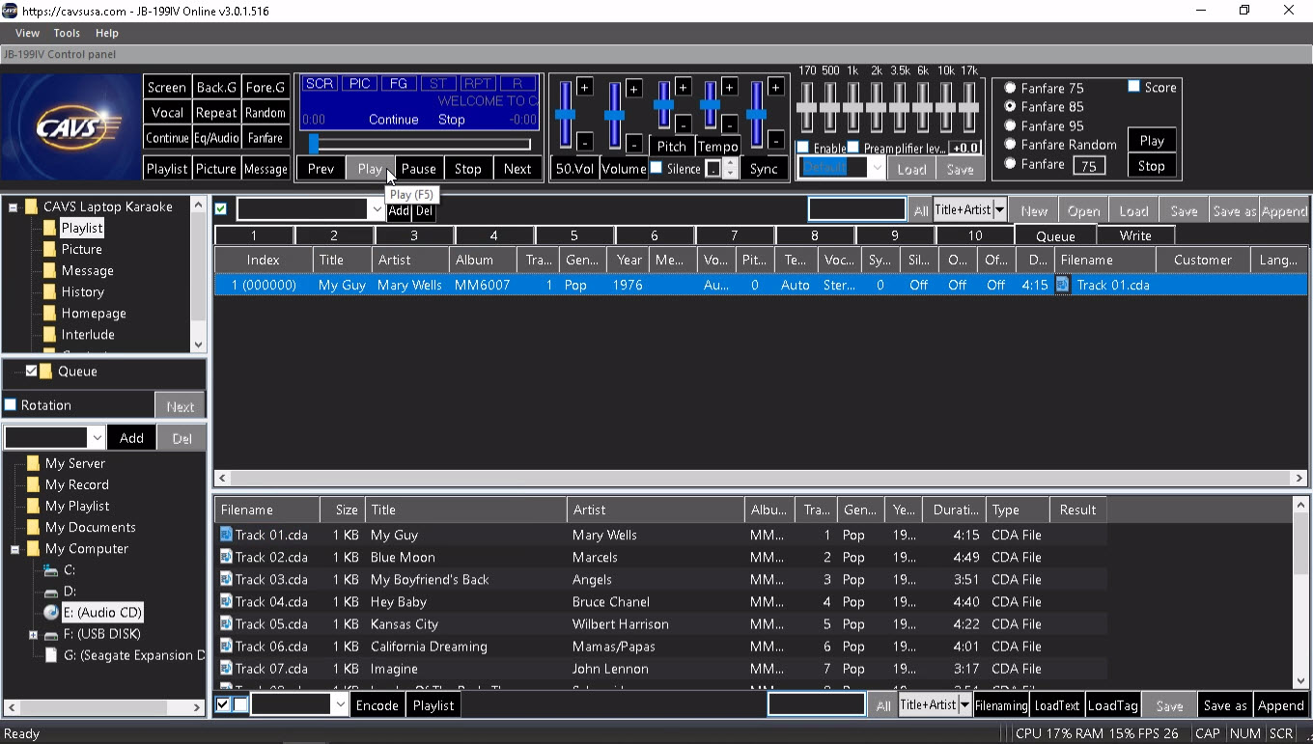1313x744 pixels.
Task: Click the Track 03.cda file icon
Action: [x=226, y=579]
